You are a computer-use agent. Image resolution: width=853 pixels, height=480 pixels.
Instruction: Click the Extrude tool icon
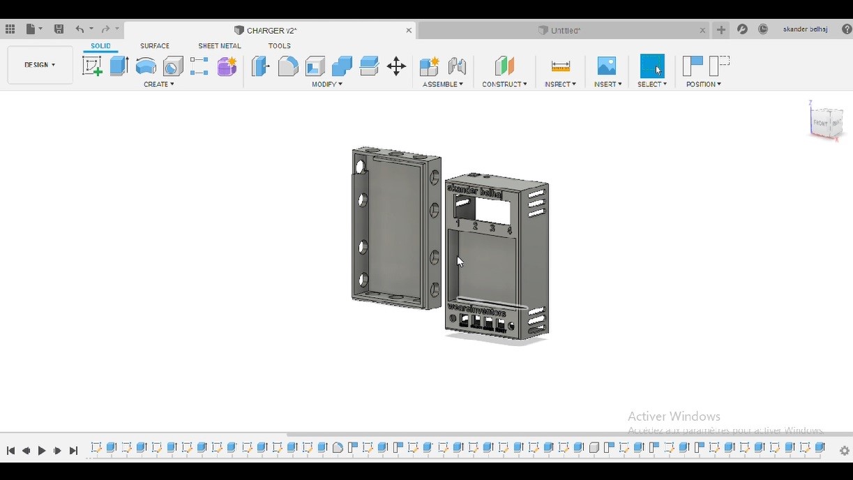tap(119, 66)
